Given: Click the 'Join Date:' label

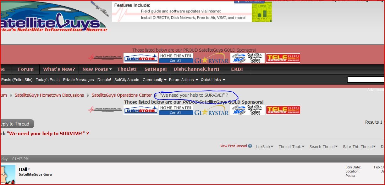Looking at the screenshot, I should click(x=354, y=167).
